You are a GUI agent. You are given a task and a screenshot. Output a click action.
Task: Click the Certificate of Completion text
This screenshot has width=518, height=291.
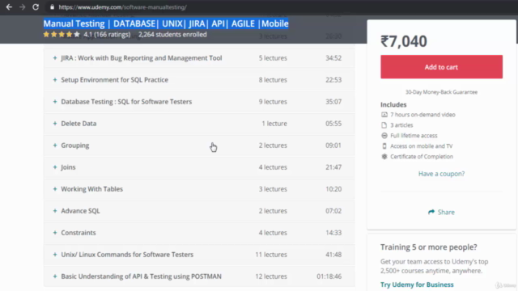coord(422,156)
